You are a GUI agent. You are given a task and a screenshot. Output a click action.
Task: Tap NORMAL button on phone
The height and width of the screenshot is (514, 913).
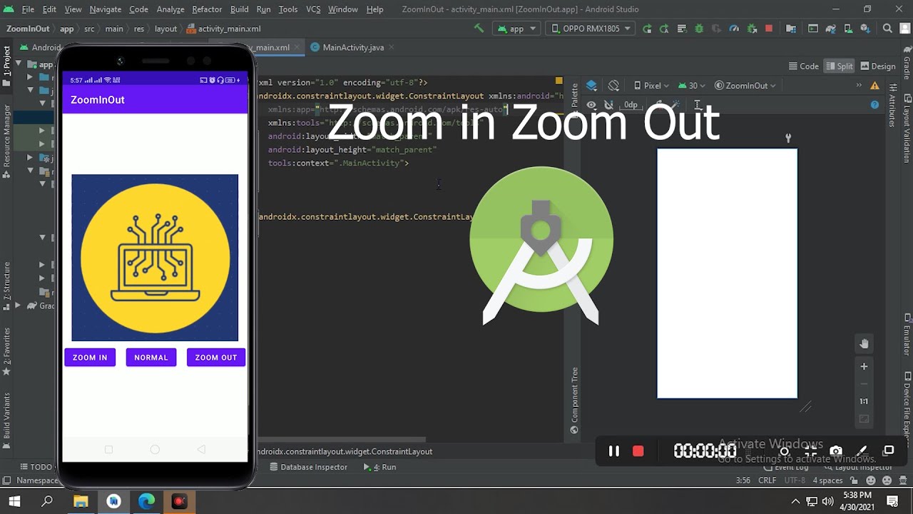point(151,358)
